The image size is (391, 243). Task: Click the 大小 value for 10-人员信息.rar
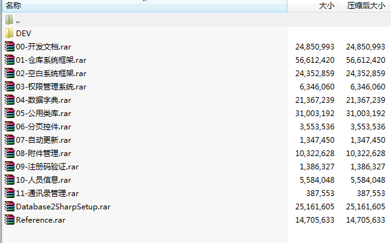coord(317,180)
